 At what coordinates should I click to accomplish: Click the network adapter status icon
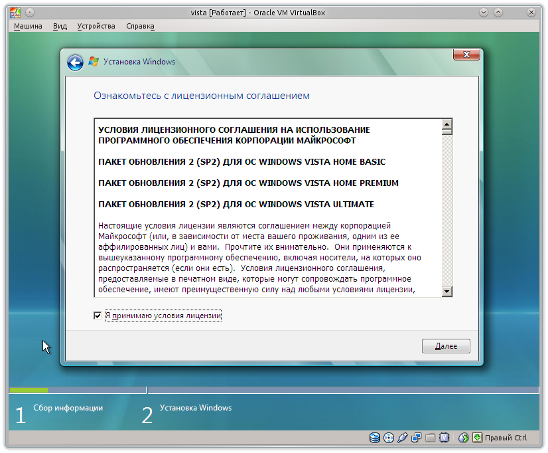[x=416, y=438]
